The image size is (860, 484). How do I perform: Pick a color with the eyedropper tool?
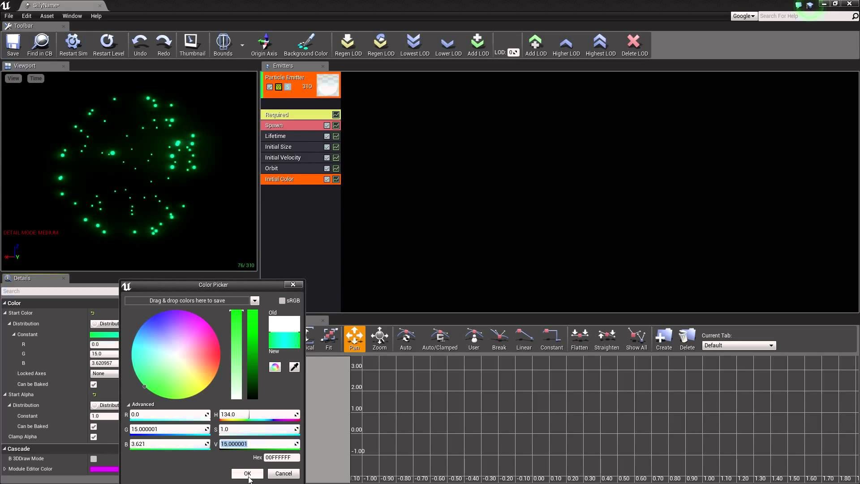click(294, 367)
